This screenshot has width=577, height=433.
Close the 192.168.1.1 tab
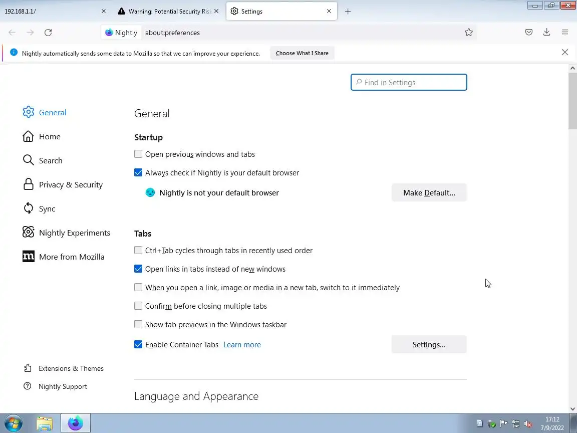click(x=103, y=11)
